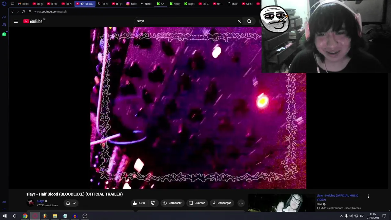The image size is (391, 220).
Task: Select the www.youtube.com/watch address bar
Action: click(x=50, y=12)
